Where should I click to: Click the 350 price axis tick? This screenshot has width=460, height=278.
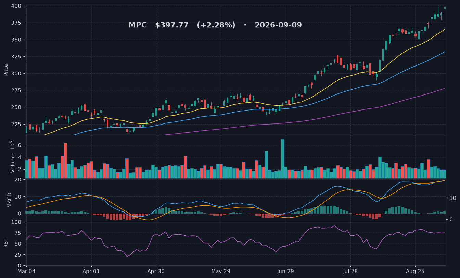point(16,40)
